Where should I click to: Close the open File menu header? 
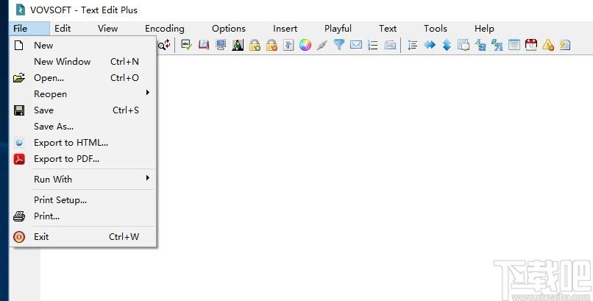click(29, 29)
